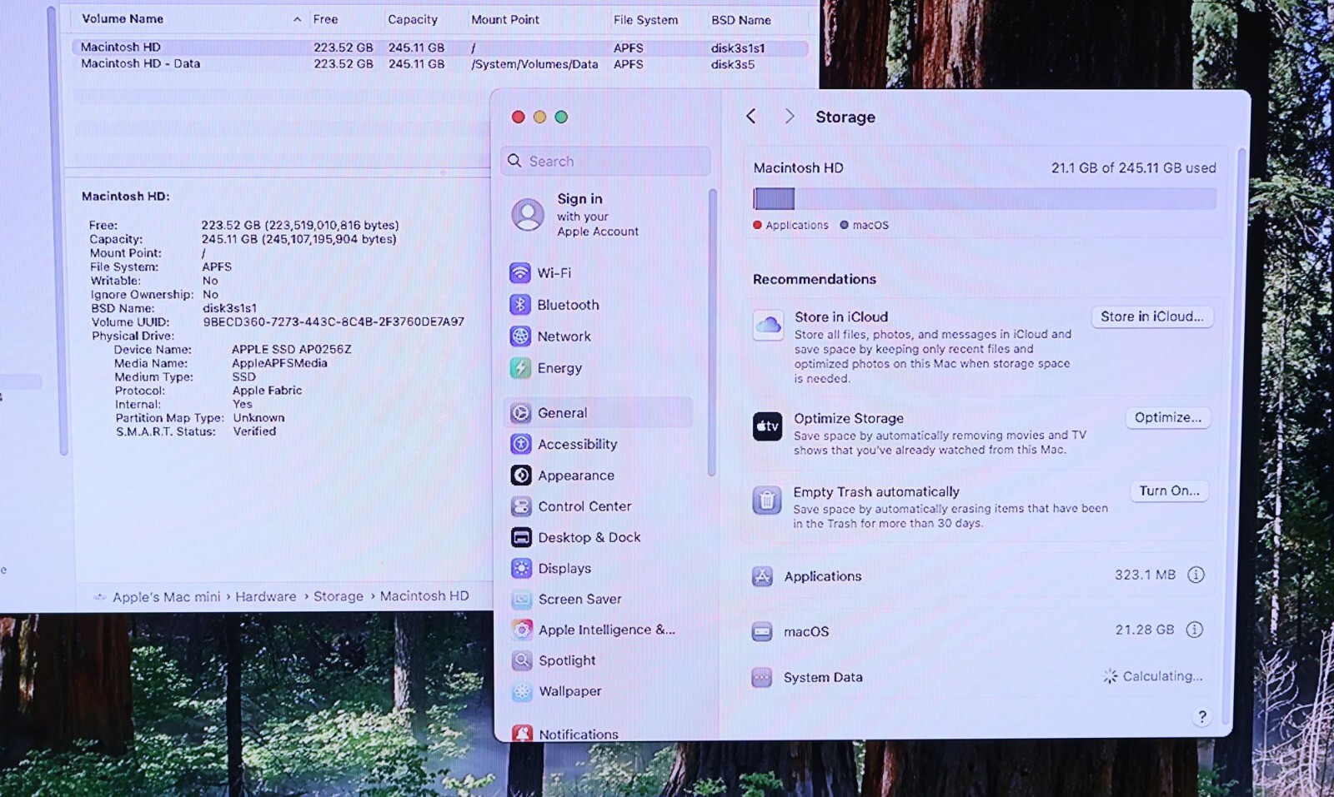Screen dimensions: 1334x797
Task: Open the Wallpaper icon
Action: [521, 692]
